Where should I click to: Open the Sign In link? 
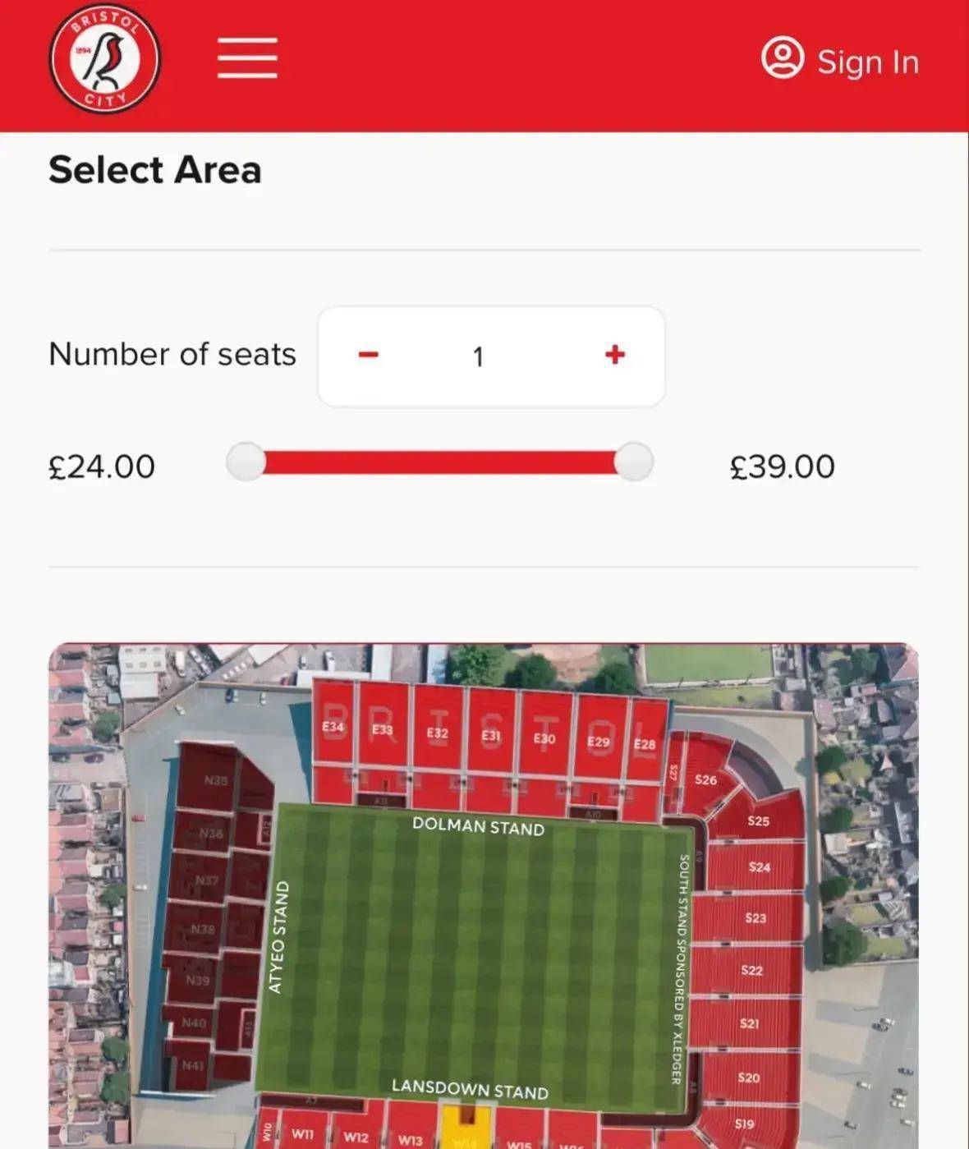click(867, 62)
